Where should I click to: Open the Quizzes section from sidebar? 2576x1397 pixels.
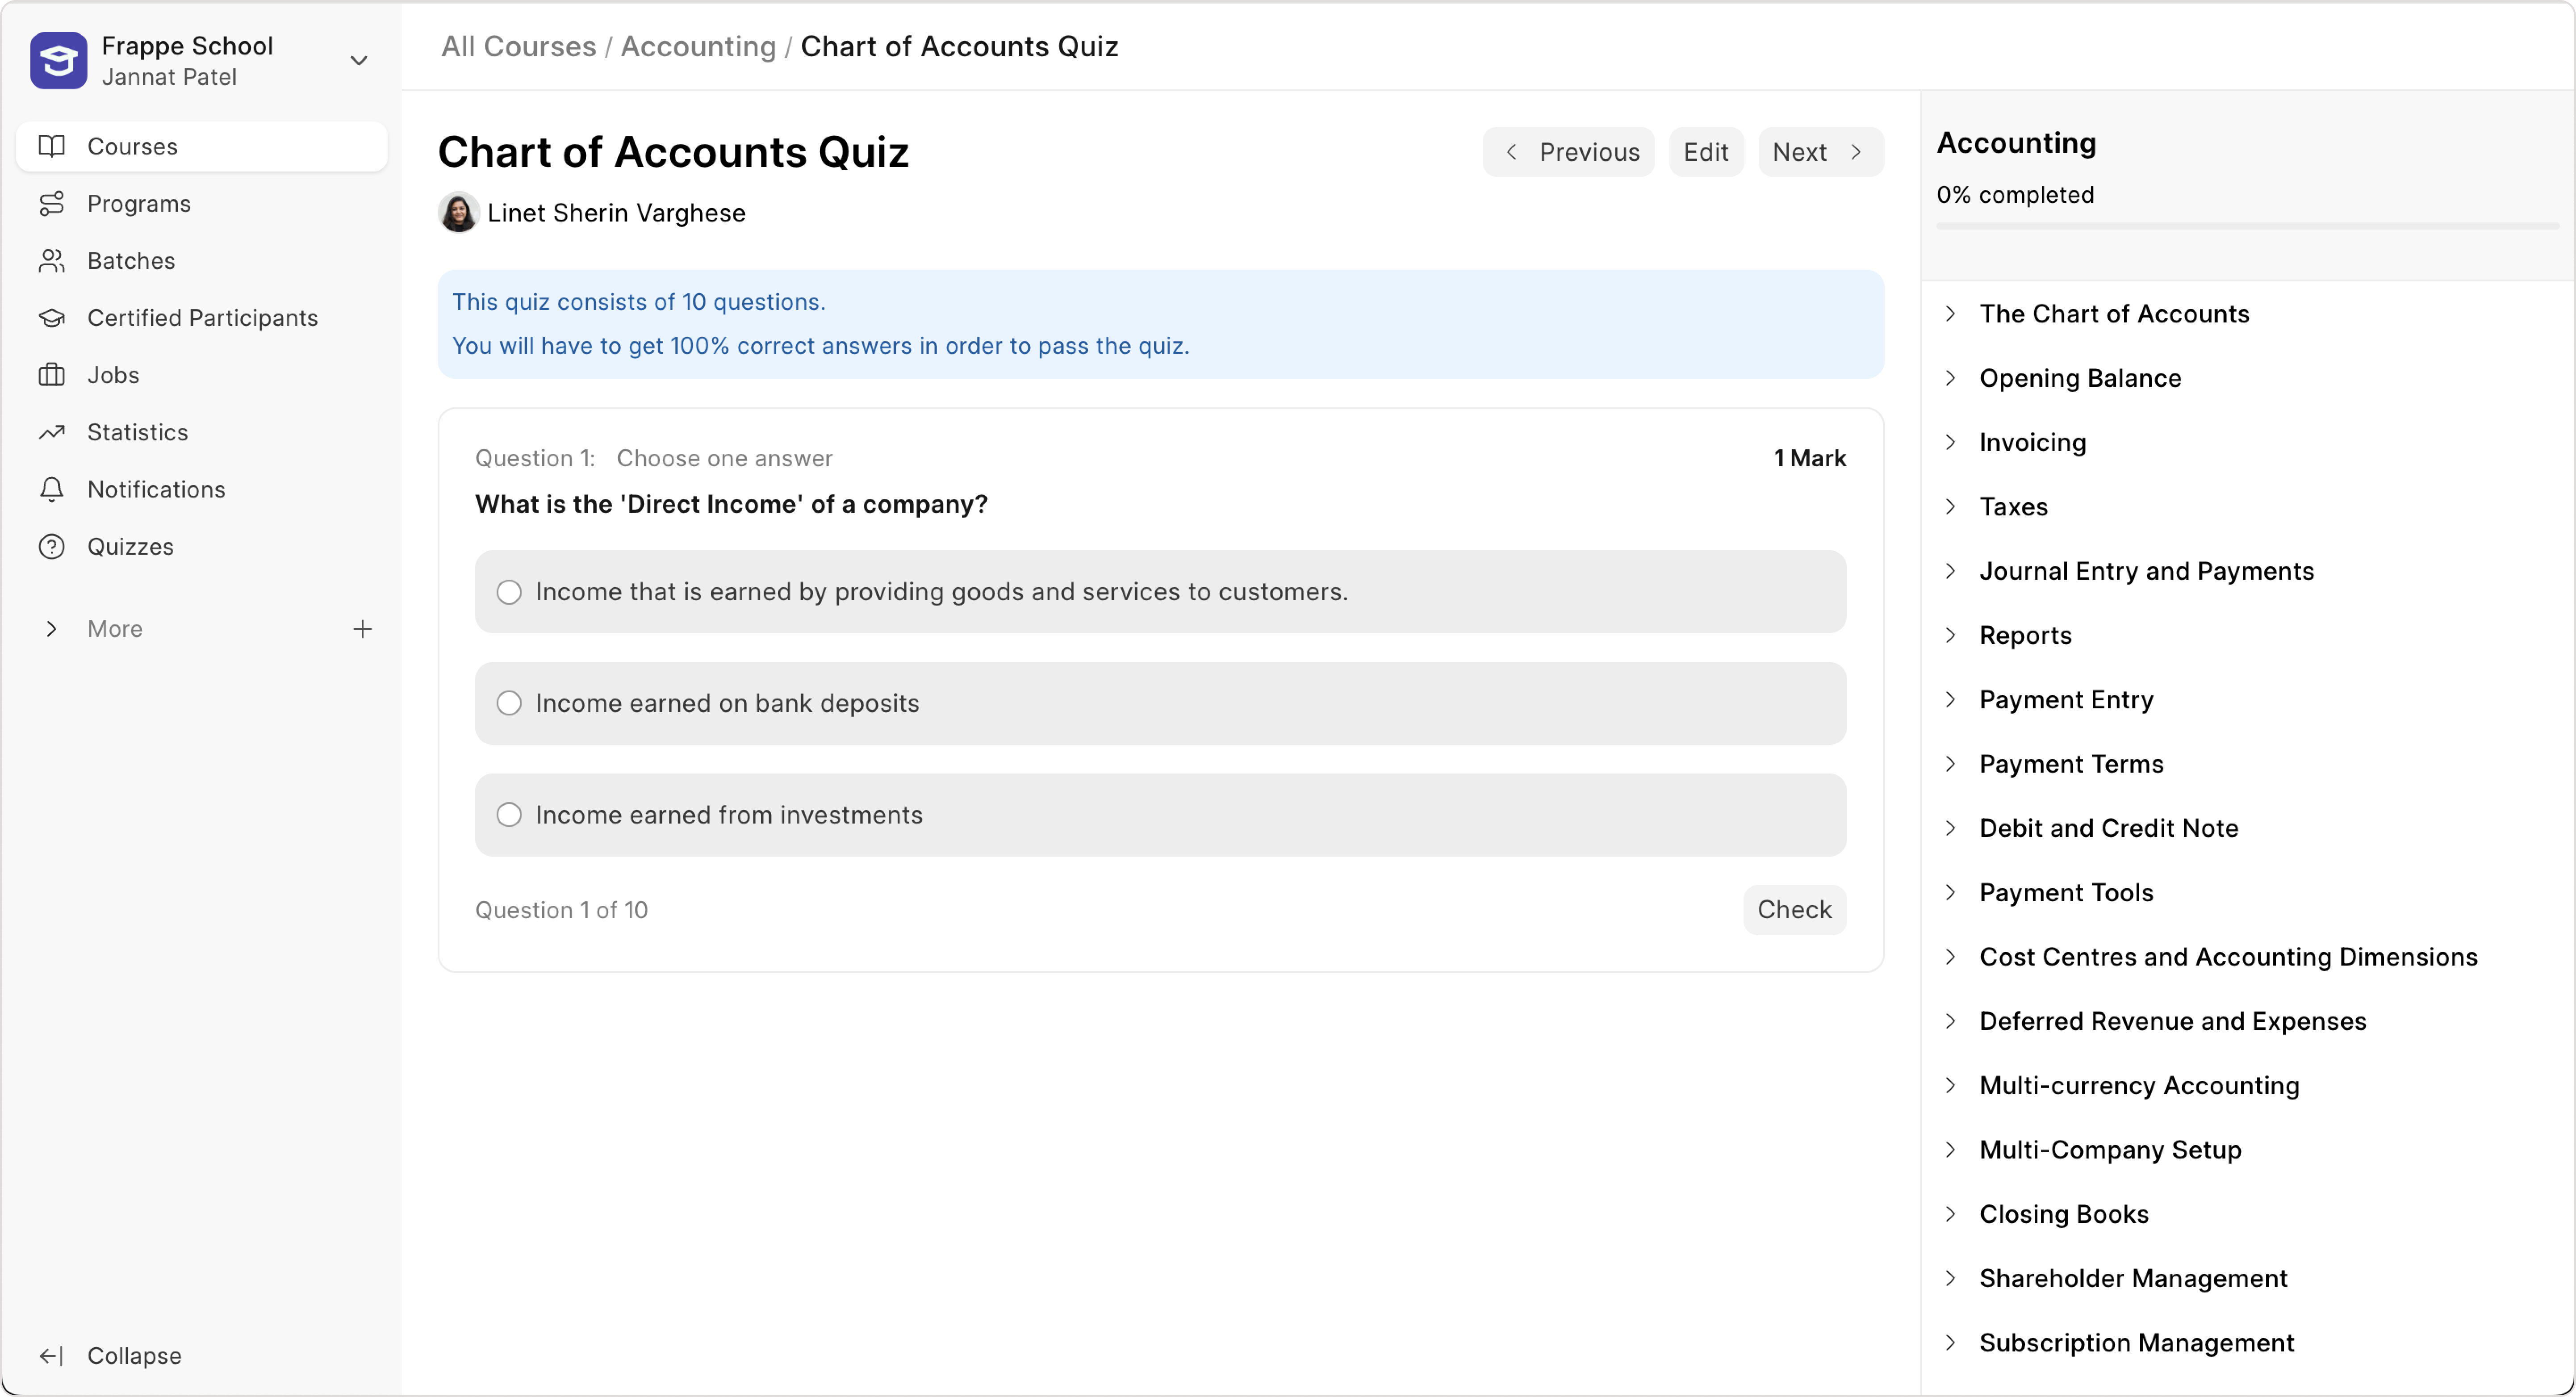tap(131, 546)
